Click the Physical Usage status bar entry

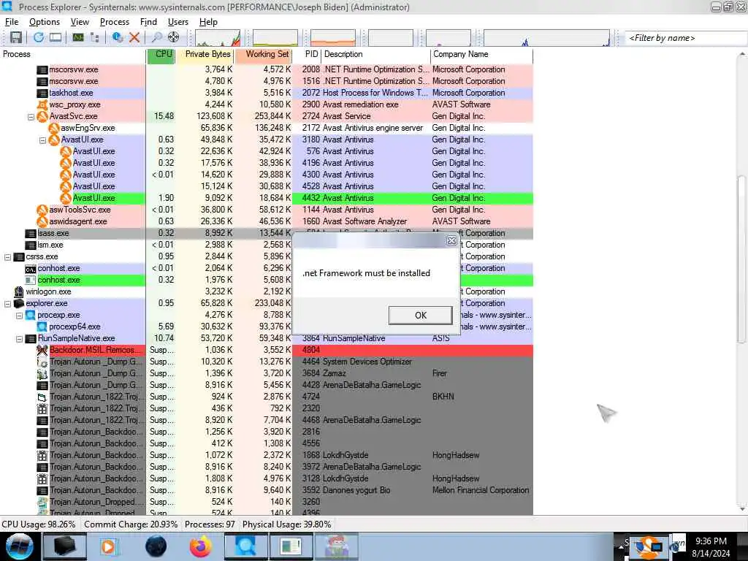[286, 524]
